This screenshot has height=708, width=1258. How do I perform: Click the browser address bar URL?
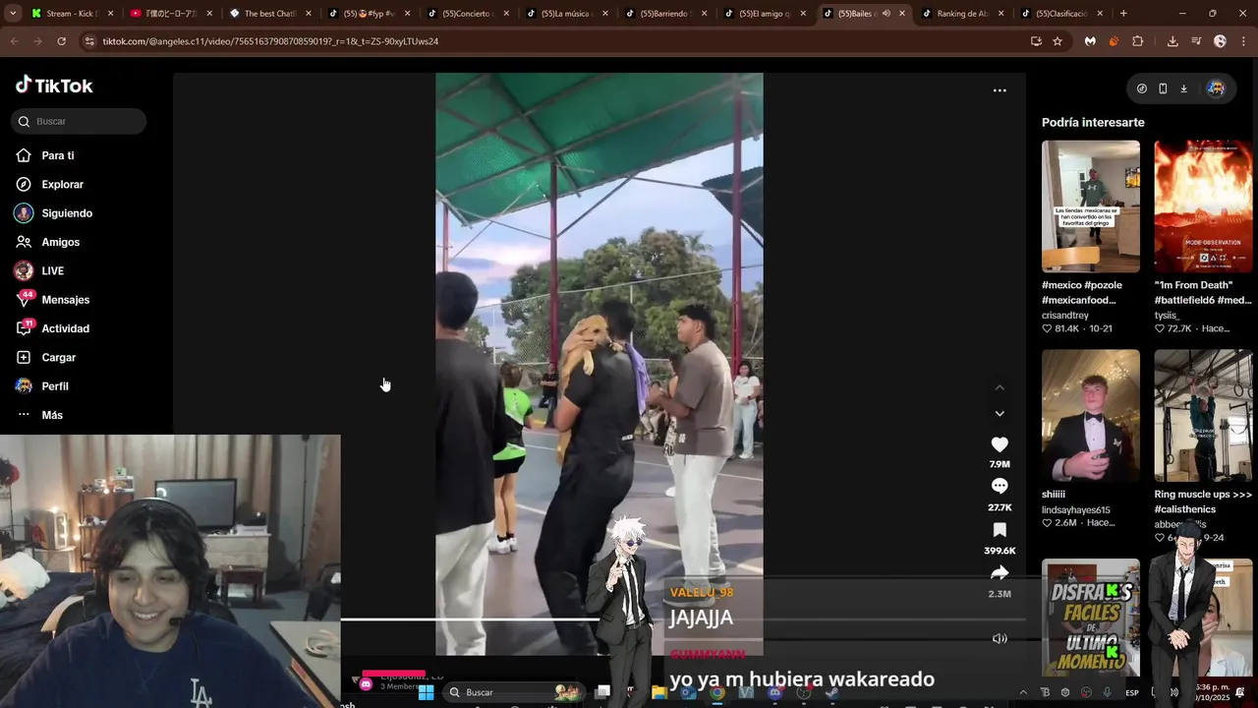(x=270, y=41)
